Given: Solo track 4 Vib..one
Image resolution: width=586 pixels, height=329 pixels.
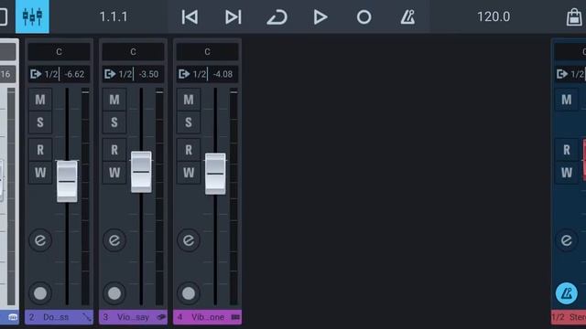Looking at the screenshot, I should pyautogui.click(x=189, y=122).
